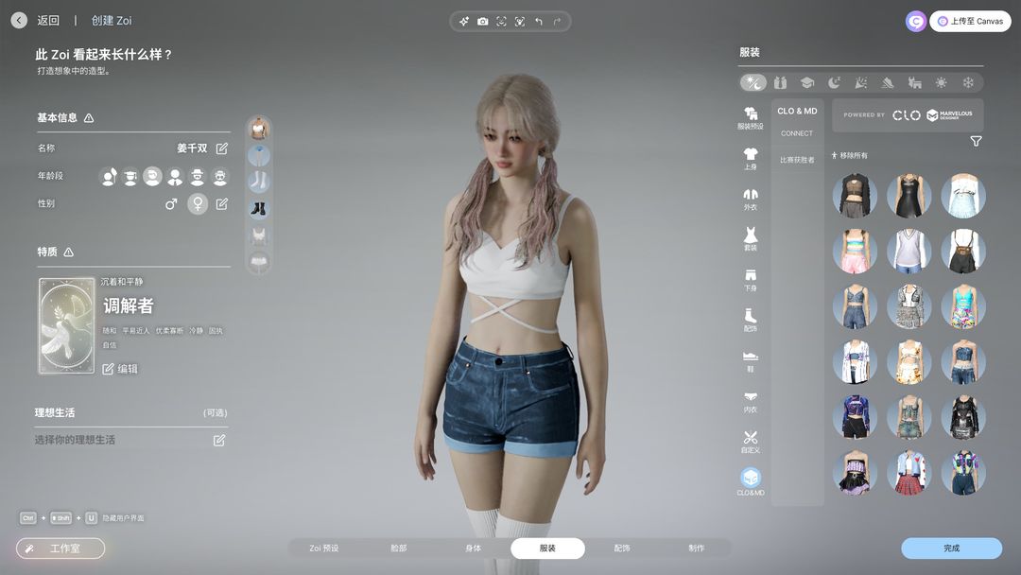The height and width of the screenshot is (575, 1021).
Task: Pick the red plaid skirt outfit thumbnail
Action: pyautogui.click(x=909, y=473)
